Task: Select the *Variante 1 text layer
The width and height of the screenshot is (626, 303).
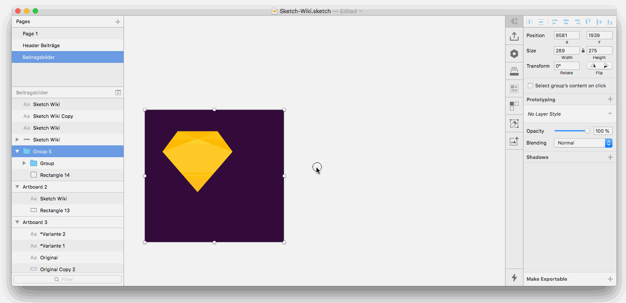Action: (68, 246)
